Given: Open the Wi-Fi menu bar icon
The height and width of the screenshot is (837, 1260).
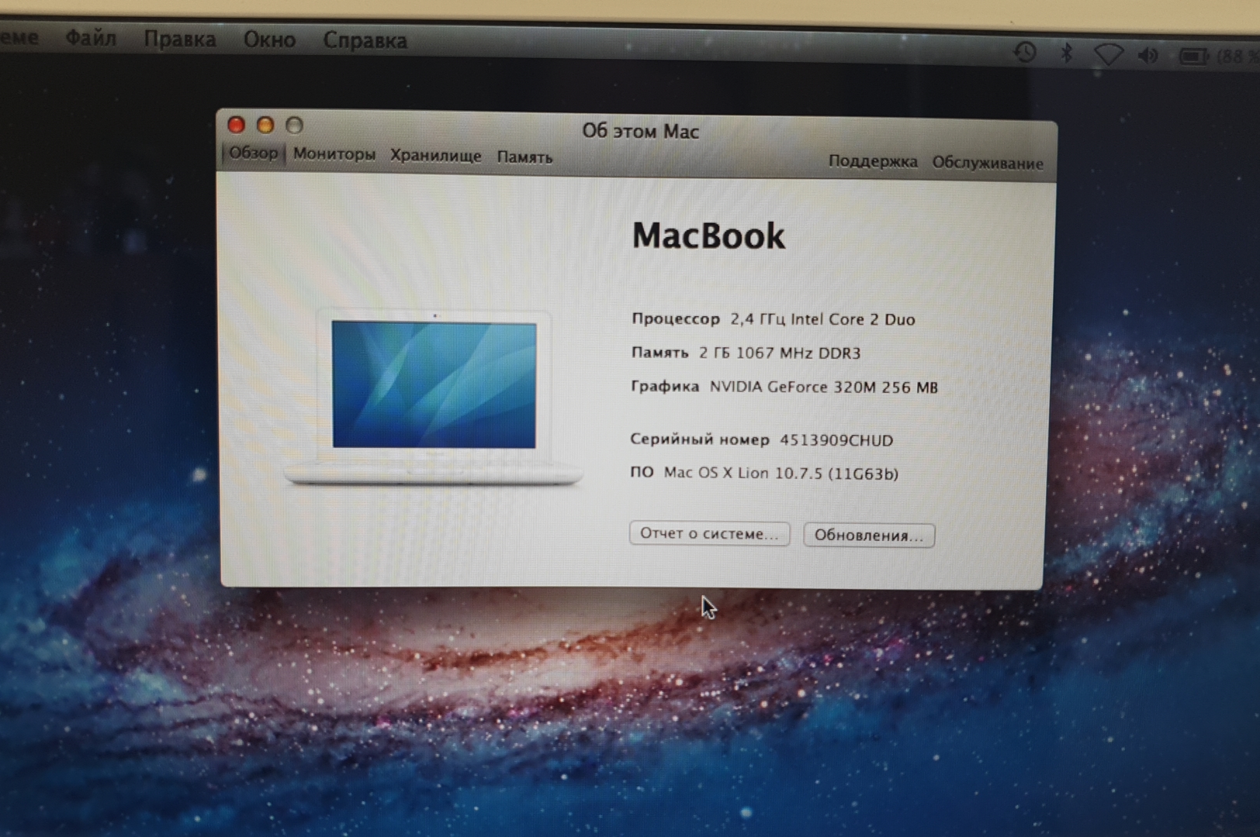Looking at the screenshot, I should coord(1109,54).
